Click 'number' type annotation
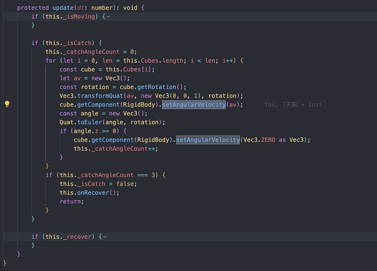 pyautogui.click(x=102, y=8)
